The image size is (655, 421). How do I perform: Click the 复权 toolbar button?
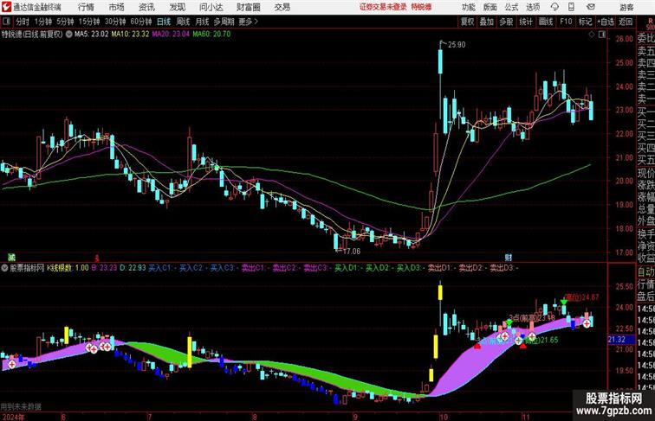tap(468, 22)
